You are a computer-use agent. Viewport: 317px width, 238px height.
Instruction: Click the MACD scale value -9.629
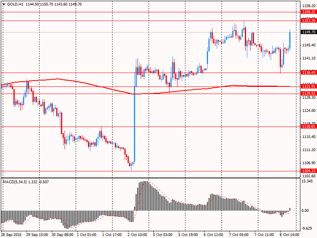tap(307, 228)
